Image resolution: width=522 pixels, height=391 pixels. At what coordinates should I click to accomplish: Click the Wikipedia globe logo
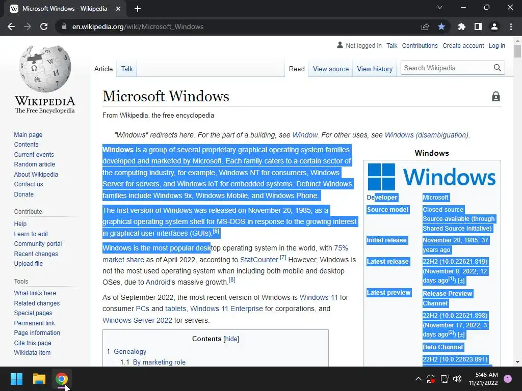45,69
